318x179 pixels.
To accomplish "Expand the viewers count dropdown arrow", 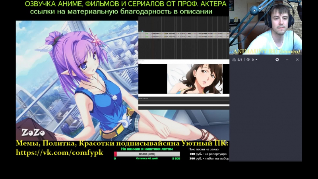I will 256,60.
